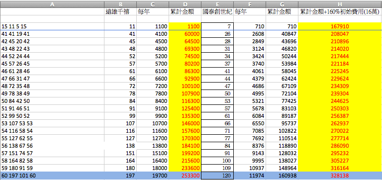
Task: Click the cell with value 12700
Action: click(x=153, y=138)
